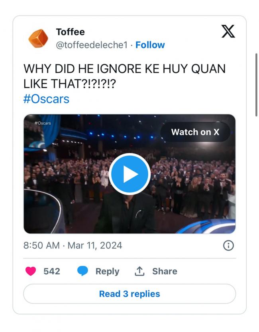Play the embedded Oscars video
259x332 pixels.
(x=129, y=174)
